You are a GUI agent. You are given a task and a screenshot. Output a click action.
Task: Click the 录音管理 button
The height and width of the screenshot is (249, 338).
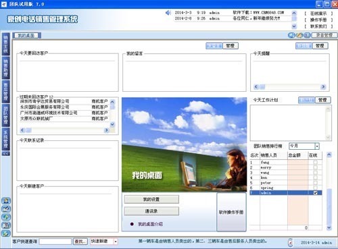point(324,35)
